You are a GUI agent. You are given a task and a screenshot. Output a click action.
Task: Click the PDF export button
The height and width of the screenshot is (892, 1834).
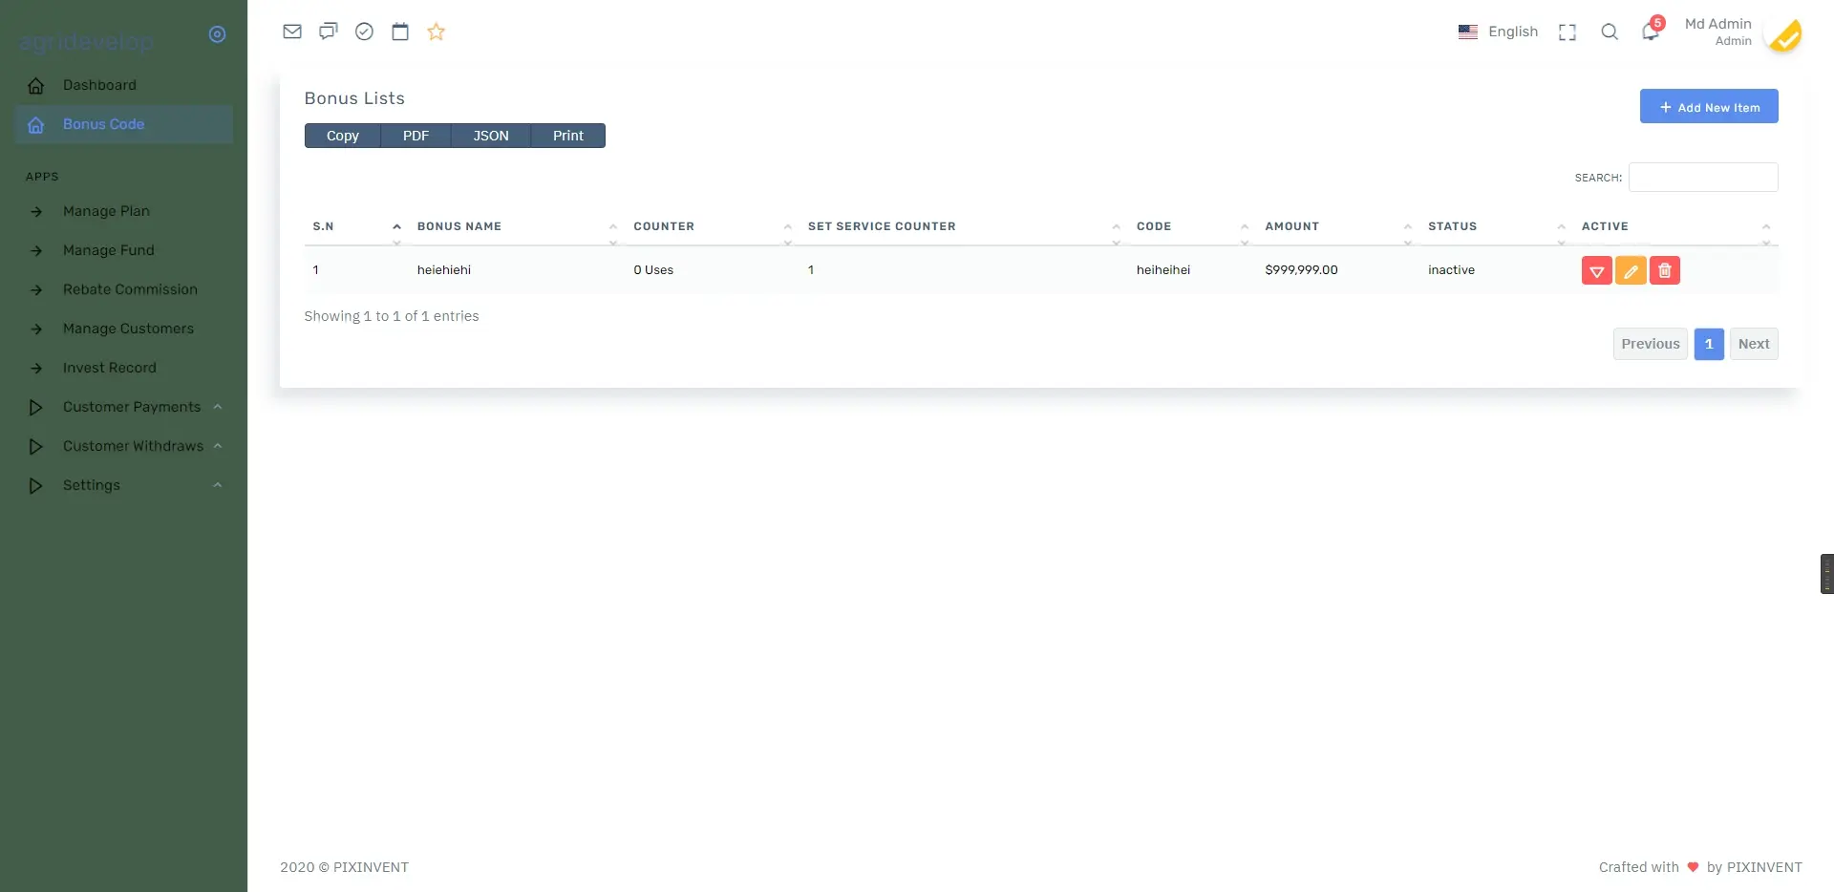coord(416,136)
